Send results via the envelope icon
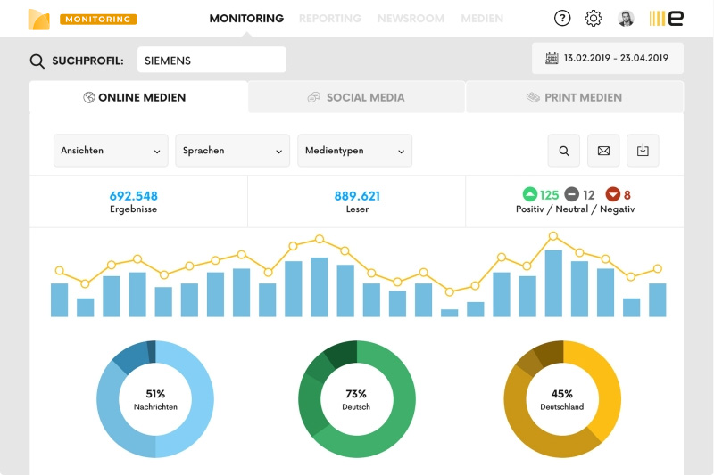Screen dimensions: 714x475 (x=603, y=151)
